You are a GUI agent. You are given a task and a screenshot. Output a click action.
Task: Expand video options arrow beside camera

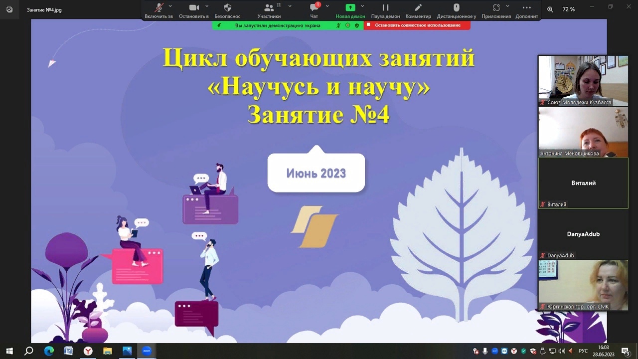207,6
